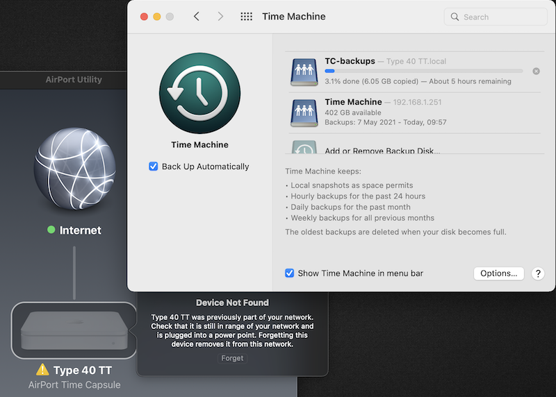This screenshot has height=397, width=556.
Task: Click the 3.1% done backup status text
Action: pos(418,81)
